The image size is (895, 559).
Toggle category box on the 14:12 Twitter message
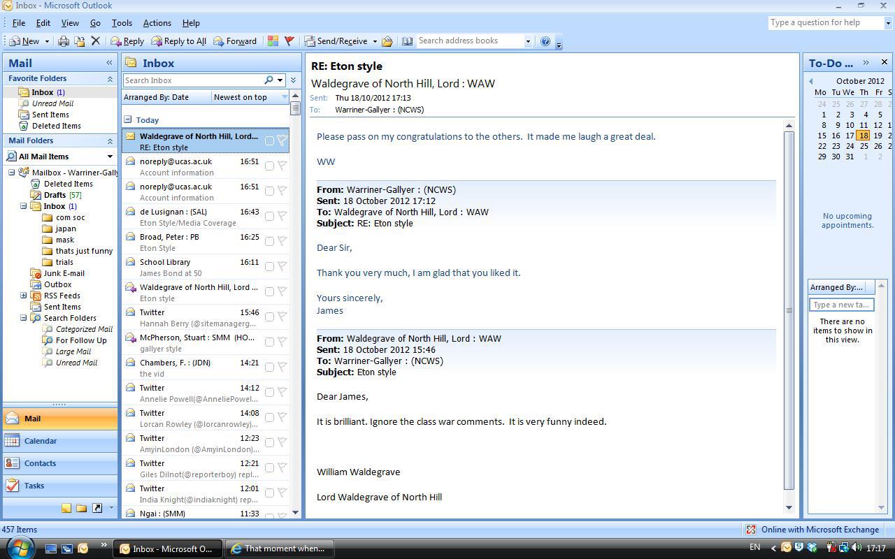[x=269, y=393]
